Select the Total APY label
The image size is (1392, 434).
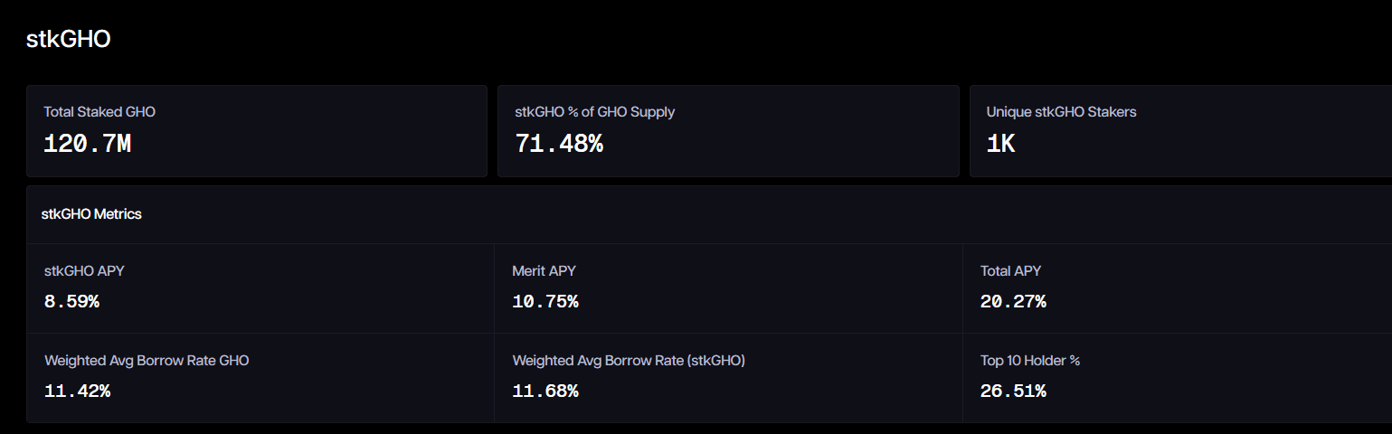(1010, 270)
